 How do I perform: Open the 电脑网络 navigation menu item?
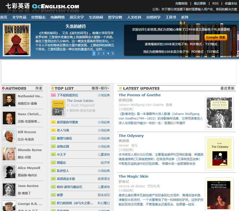[57, 17]
